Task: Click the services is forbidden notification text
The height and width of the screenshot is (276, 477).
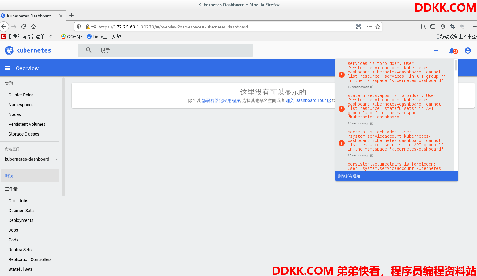Action: 396,72
